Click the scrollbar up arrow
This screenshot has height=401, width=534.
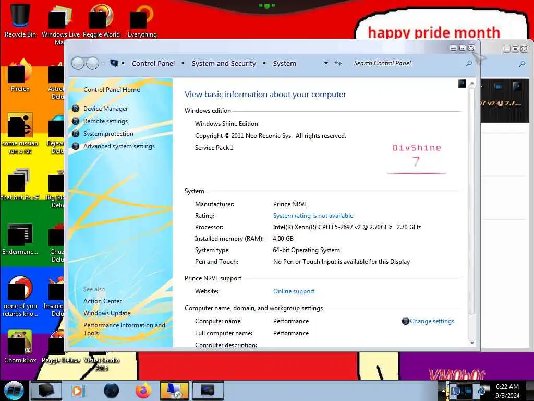point(471,84)
